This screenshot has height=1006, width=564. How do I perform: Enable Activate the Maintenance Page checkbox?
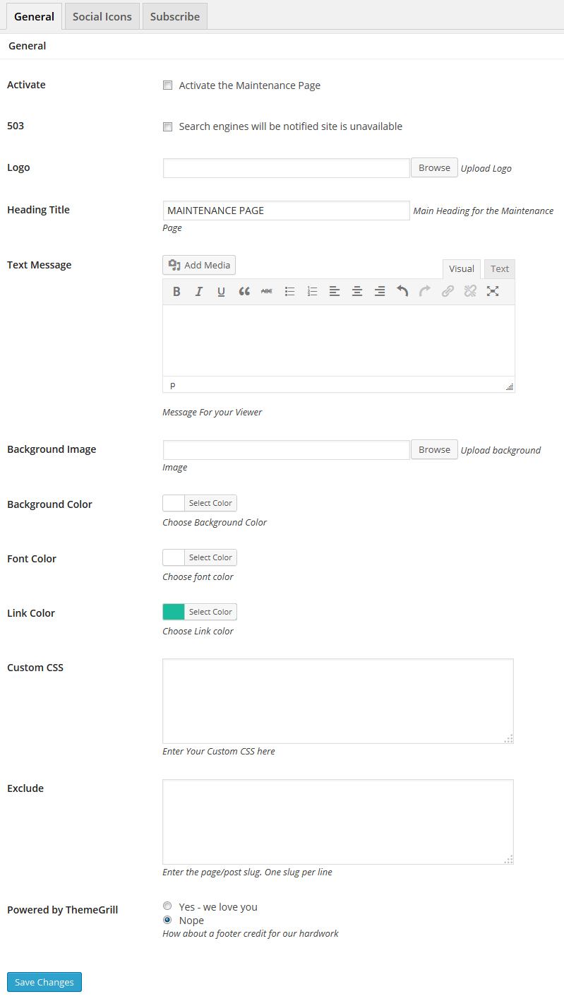pyautogui.click(x=167, y=85)
